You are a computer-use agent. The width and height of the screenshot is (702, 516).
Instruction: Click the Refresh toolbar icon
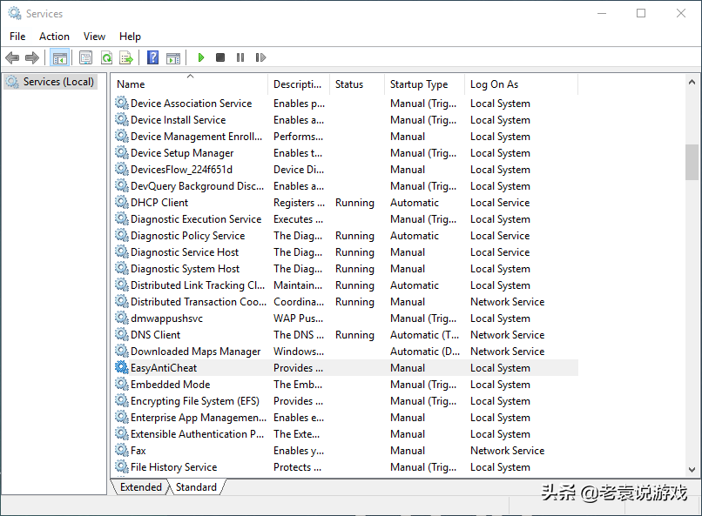click(x=106, y=58)
